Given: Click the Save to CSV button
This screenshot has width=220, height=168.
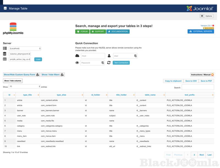Looking at the screenshot, I should [x=191, y=81].
